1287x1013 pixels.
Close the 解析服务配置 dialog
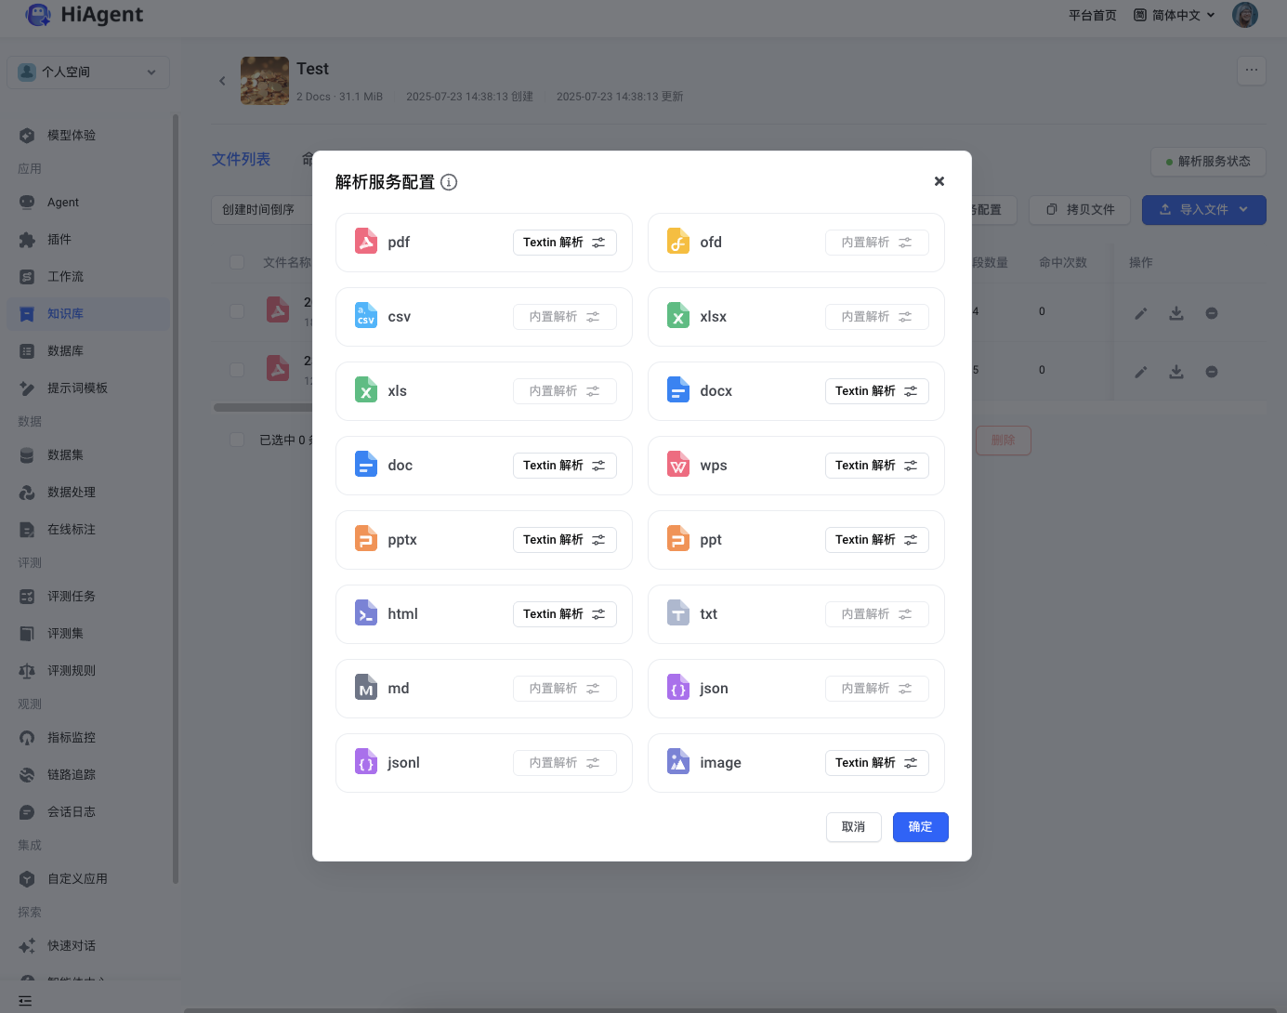click(x=939, y=181)
